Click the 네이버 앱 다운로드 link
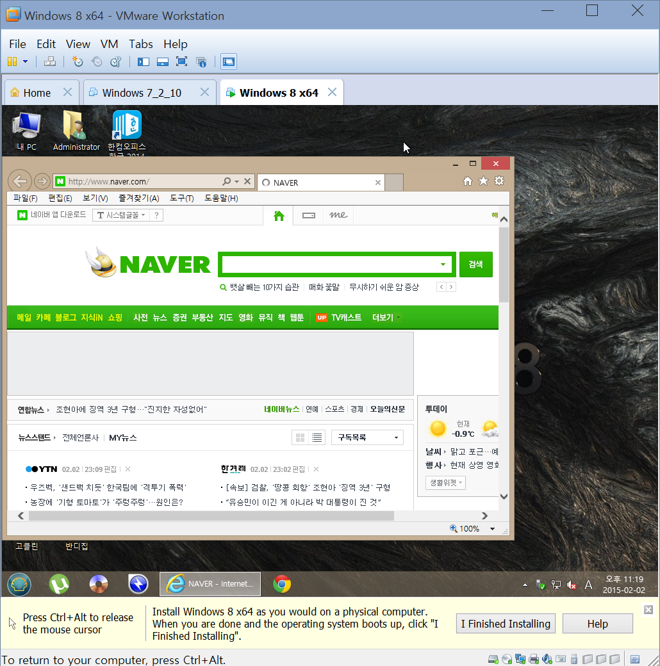The width and height of the screenshot is (660, 666). click(x=52, y=215)
